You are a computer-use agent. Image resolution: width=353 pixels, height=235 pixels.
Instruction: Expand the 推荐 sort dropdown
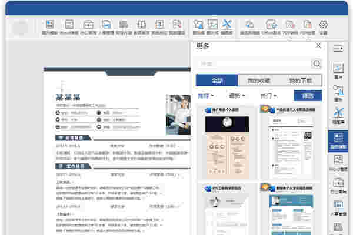click(x=205, y=96)
